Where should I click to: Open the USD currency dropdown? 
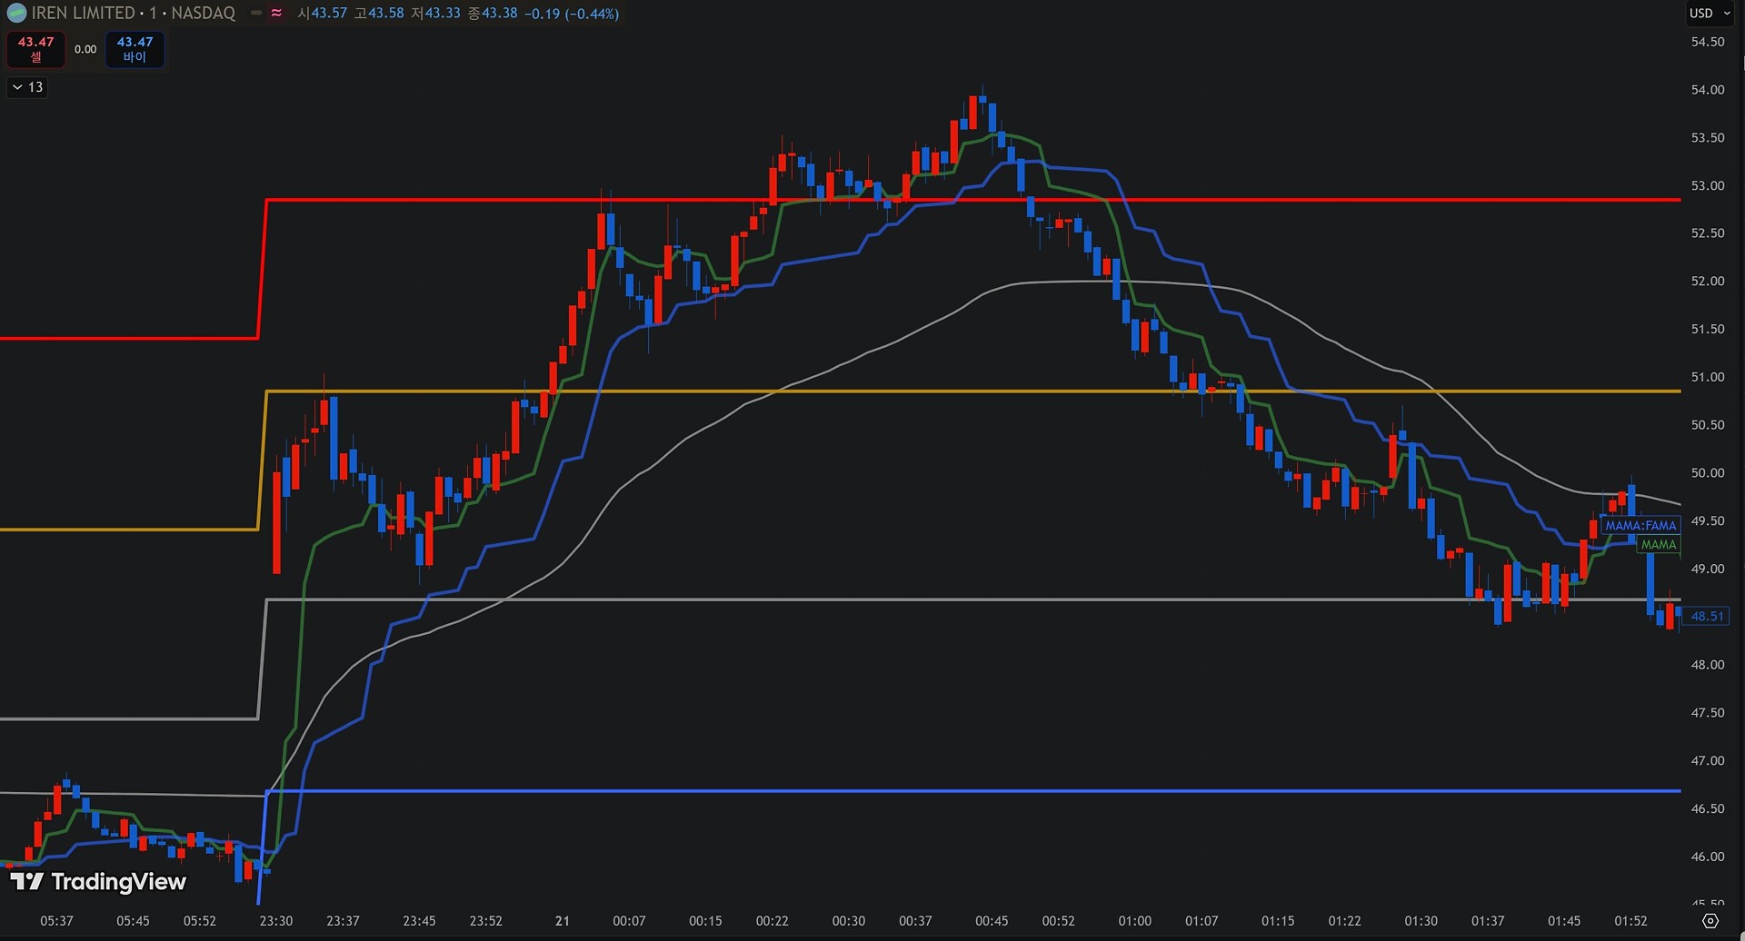[x=1710, y=14]
